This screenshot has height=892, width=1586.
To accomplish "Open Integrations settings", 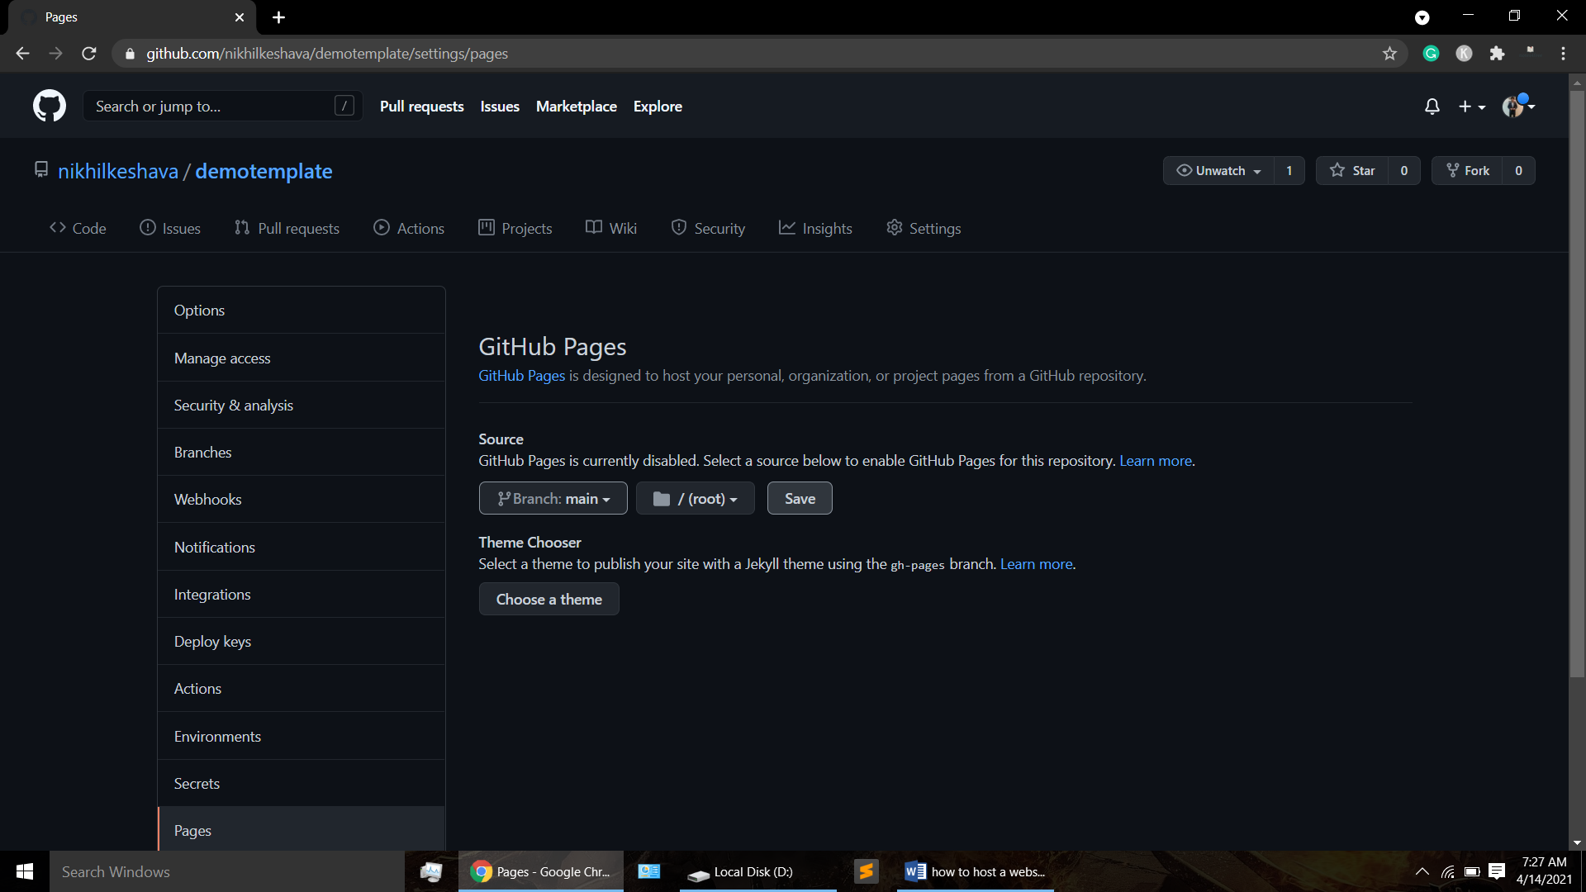I will click(x=302, y=595).
